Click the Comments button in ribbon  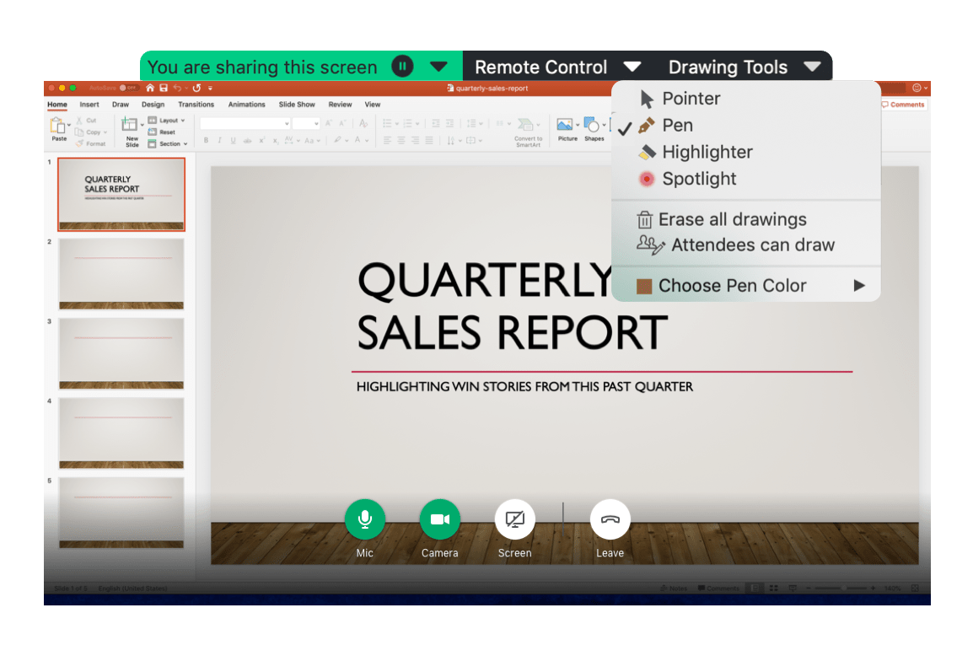click(902, 105)
